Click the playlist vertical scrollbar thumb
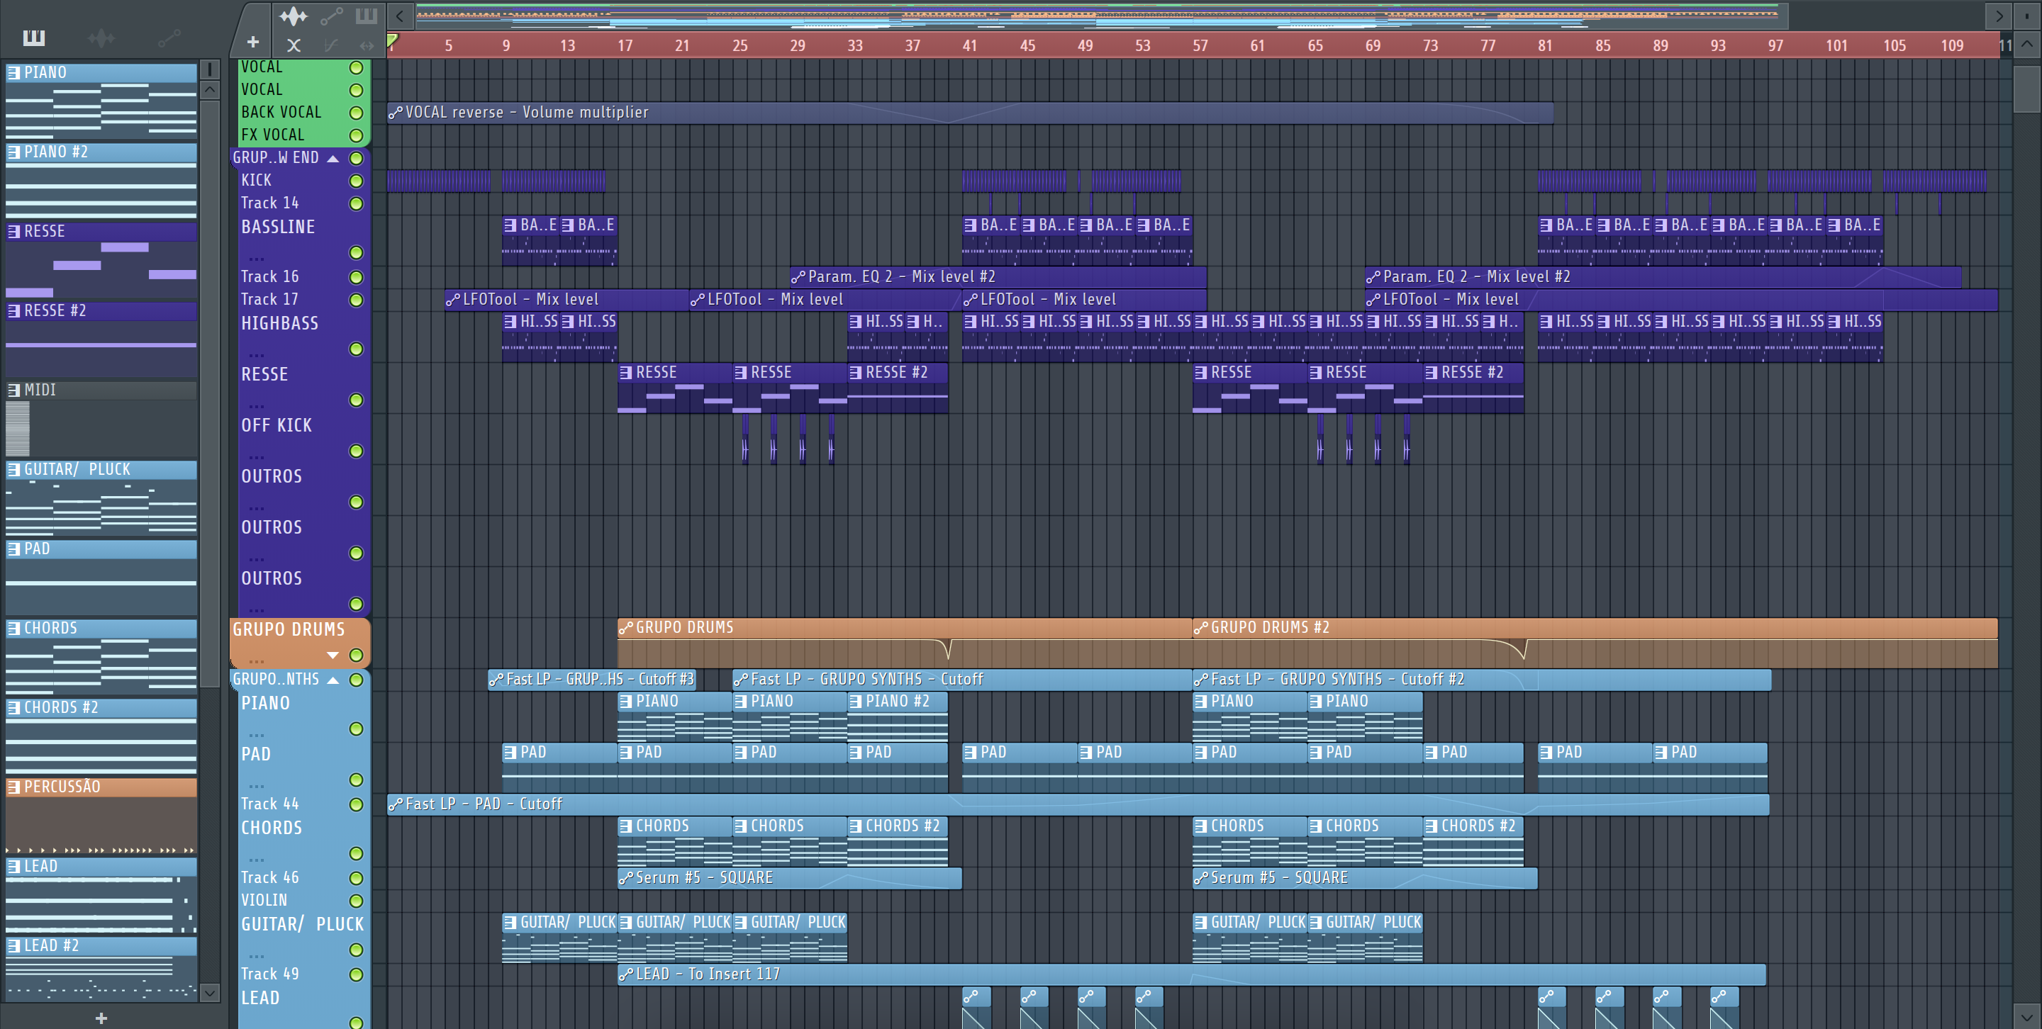Image resolution: width=2042 pixels, height=1029 pixels. point(2026,89)
